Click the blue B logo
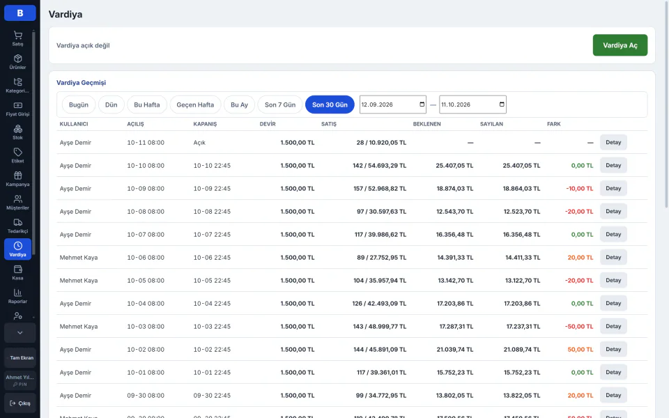669x418 pixels. tap(20, 13)
